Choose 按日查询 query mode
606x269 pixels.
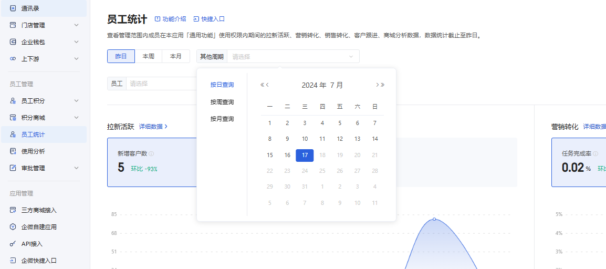coord(222,85)
